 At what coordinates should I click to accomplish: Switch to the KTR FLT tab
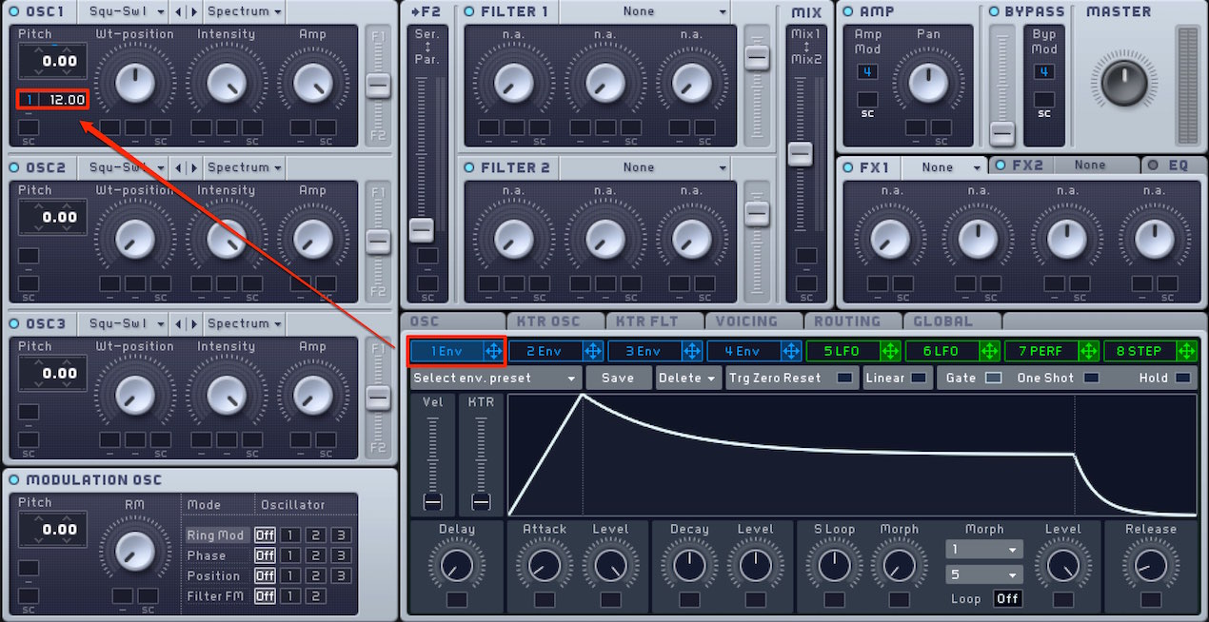pyautogui.click(x=655, y=321)
